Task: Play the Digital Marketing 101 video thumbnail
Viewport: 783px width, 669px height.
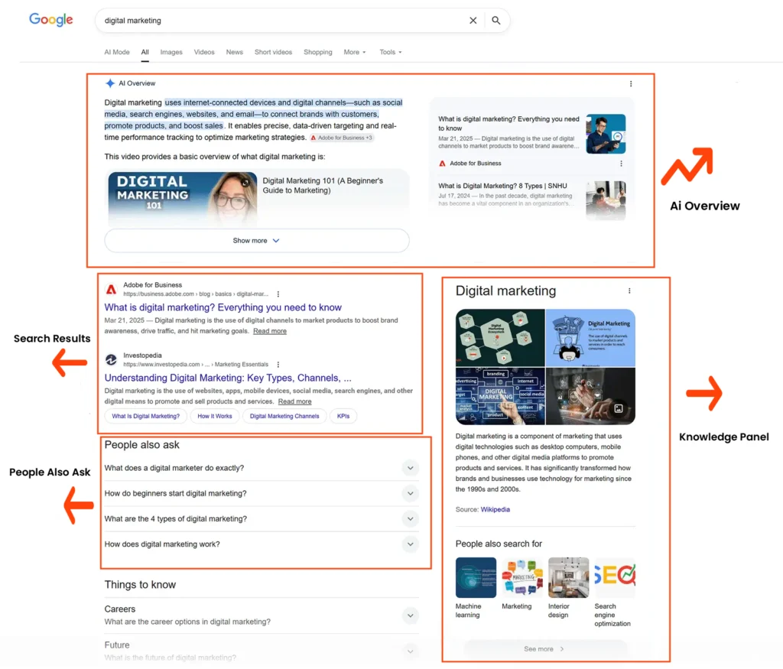Action: click(183, 199)
